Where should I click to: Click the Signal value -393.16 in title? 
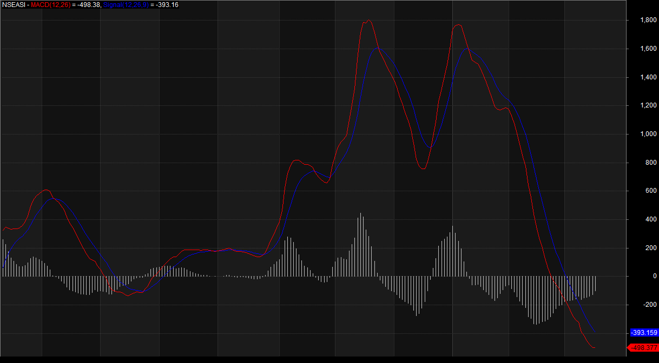click(x=167, y=5)
